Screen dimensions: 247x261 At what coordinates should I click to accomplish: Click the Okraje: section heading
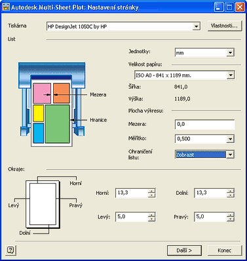16,169
